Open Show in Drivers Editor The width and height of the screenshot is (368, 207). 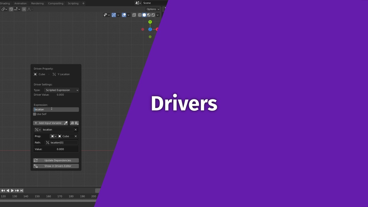tap(57, 166)
